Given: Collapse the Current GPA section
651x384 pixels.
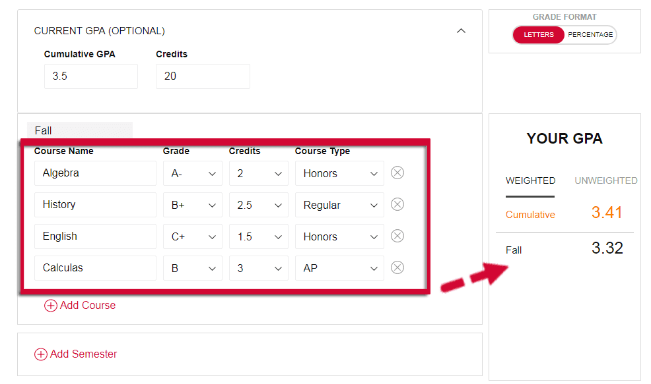Looking at the screenshot, I should tap(462, 31).
